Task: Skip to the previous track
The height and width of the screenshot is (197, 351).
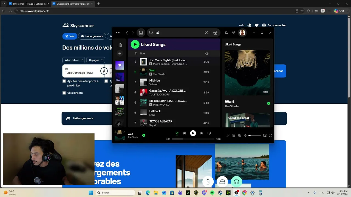Action: 184,133
